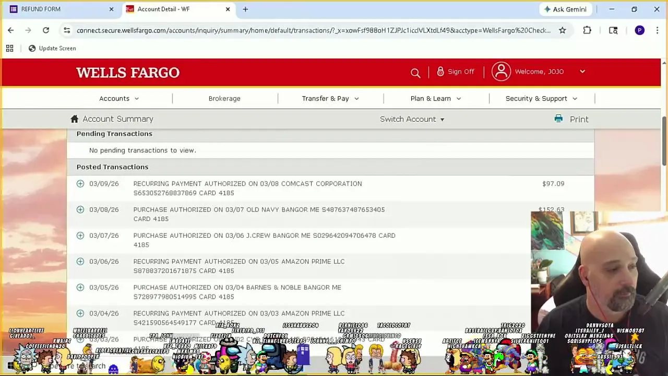Expand the 03/05/26 Barnes & Noble transaction
The image size is (668, 376).
click(x=80, y=287)
